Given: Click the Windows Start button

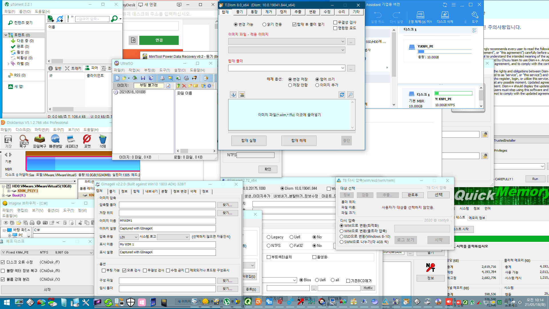Looking at the screenshot, I should (x=7, y=302).
